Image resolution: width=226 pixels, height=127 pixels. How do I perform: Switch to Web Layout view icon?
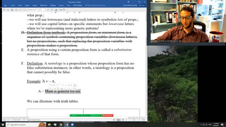pyautogui.click(x=123, y=120)
